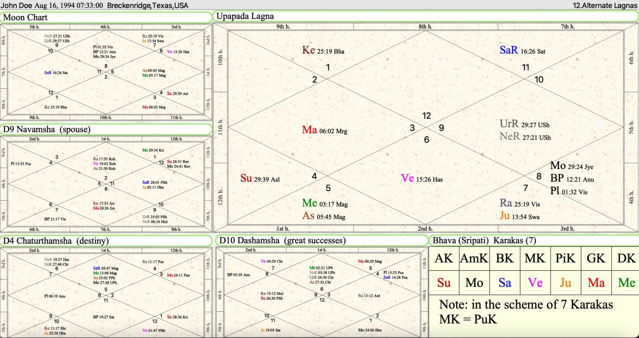The width and height of the screenshot is (639, 338).
Task: Select Ve 15:26 Has in Upapada Lagna
Action: point(422,179)
